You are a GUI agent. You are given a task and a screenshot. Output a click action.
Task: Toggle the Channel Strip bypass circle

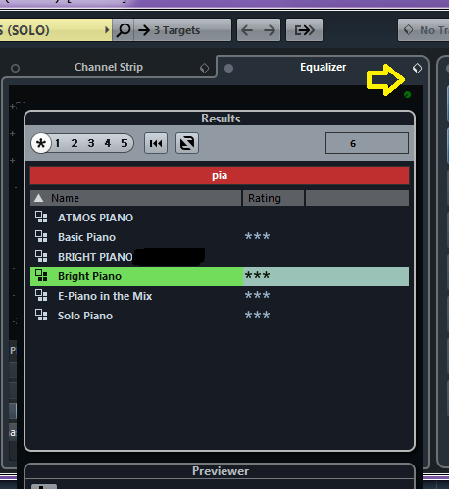coord(15,68)
